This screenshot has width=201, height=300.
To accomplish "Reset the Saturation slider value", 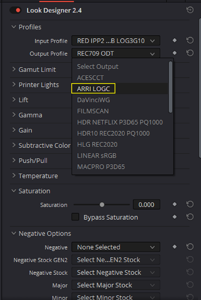I will (x=190, y=204).
